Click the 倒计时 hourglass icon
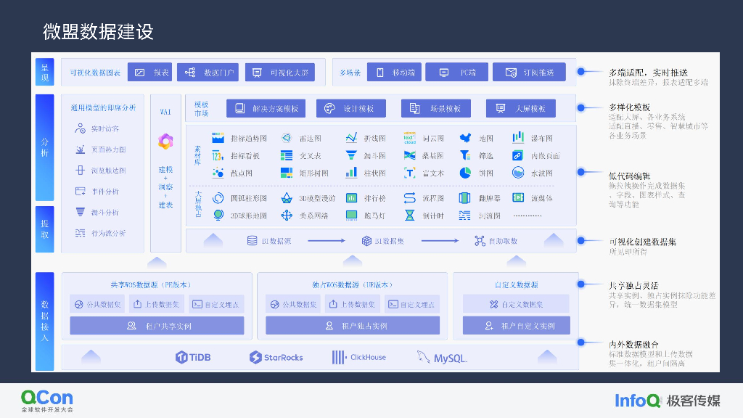This screenshot has width=743, height=418. [x=409, y=216]
